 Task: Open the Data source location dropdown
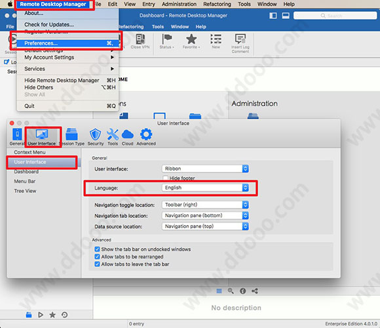[x=205, y=226]
